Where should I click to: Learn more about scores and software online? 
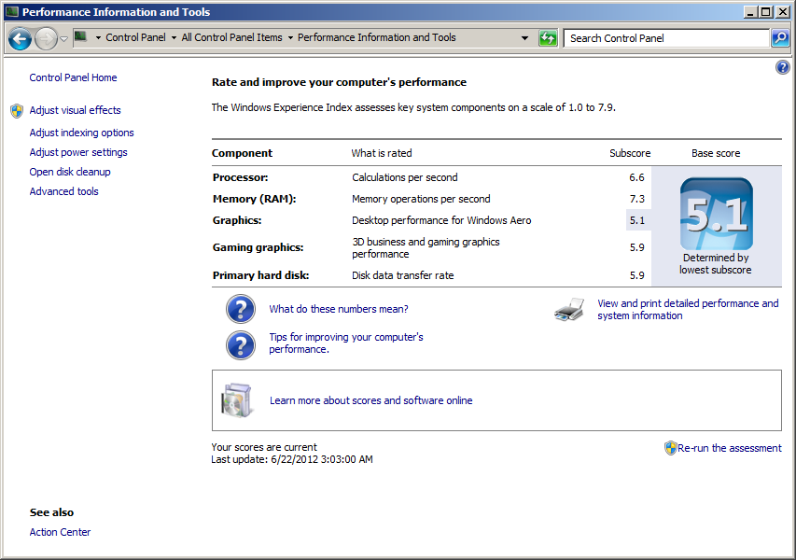coord(371,400)
